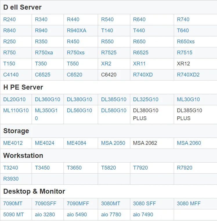Open the 7090MFF desktop link
217x221 pixels.
pyautogui.click(x=78, y=204)
